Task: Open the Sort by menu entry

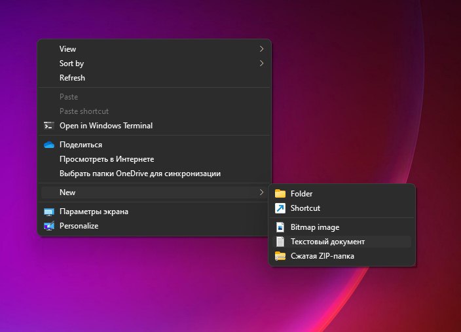Action: tap(155, 64)
